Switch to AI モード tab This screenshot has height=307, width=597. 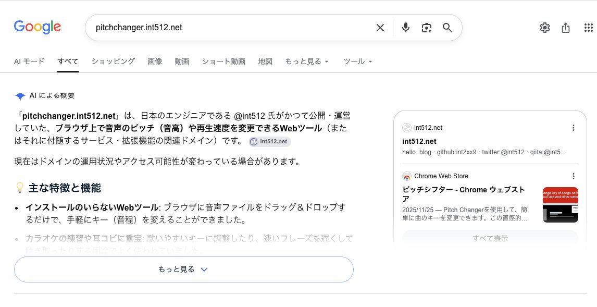tap(29, 62)
